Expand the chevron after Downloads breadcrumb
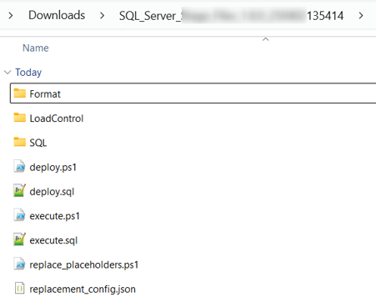This screenshot has width=376, height=307. (x=102, y=16)
